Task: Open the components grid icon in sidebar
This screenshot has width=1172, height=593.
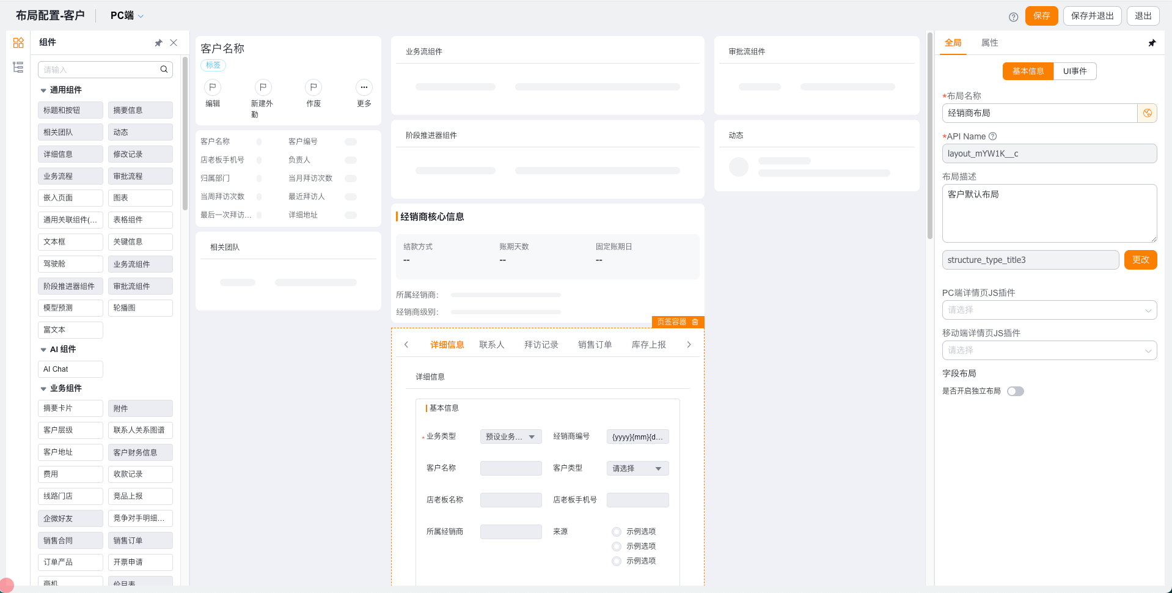Action: [18, 42]
